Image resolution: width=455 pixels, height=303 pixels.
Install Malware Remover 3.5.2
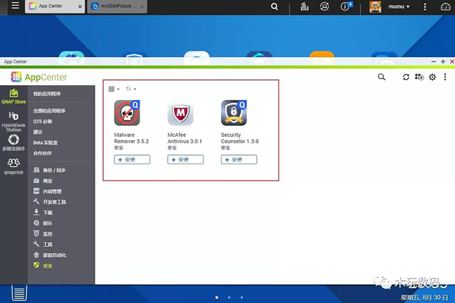tap(132, 160)
